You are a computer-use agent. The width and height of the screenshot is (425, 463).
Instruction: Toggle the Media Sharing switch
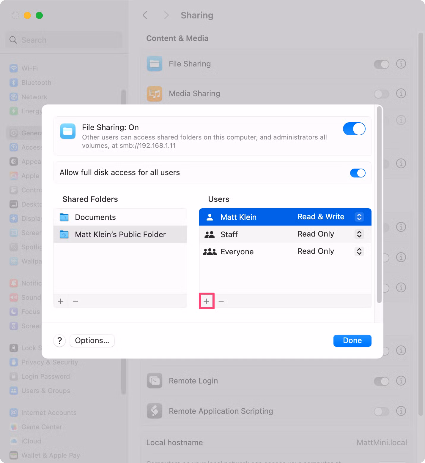pyautogui.click(x=382, y=94)
